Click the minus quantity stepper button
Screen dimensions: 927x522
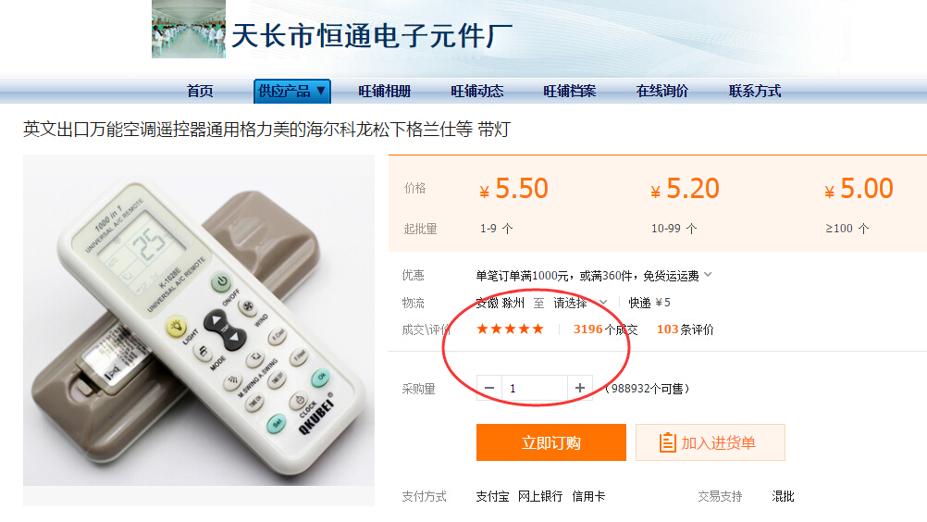489,388
